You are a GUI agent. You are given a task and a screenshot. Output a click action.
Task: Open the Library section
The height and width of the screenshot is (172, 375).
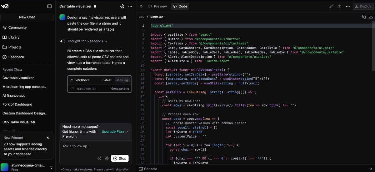click(x=14, y=37)
